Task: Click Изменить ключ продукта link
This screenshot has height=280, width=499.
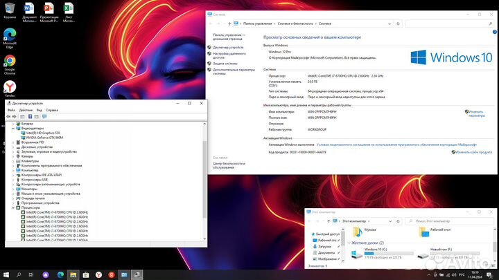Action: 473,152
